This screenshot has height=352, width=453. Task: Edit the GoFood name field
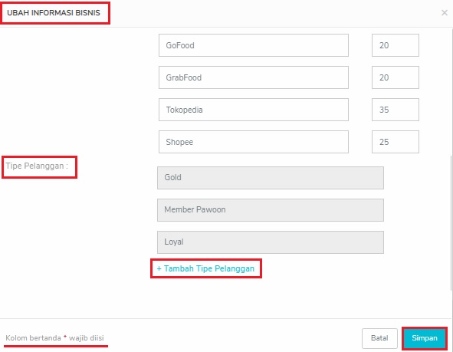pyautogui.click(x=254, y=45)
